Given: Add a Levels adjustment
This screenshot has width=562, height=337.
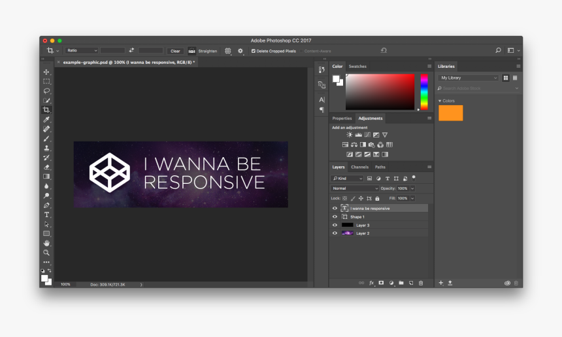Looking at the screenshot, I should click(358, 135).
